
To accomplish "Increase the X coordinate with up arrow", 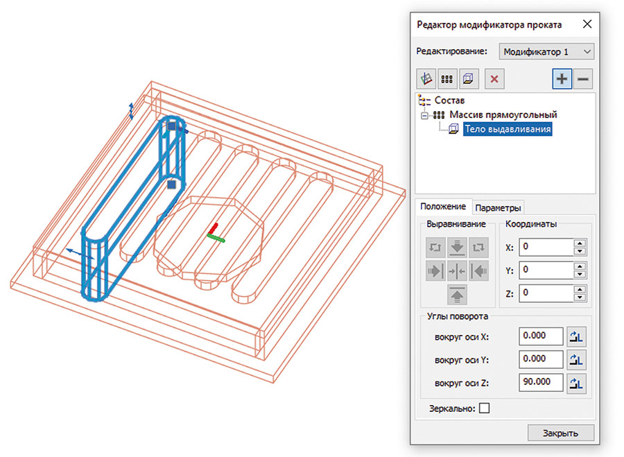I will [x=580, y=243].
